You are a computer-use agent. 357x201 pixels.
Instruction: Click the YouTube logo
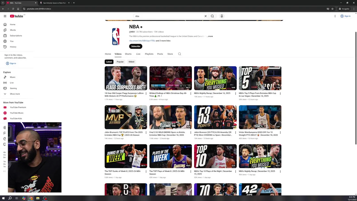17,16
